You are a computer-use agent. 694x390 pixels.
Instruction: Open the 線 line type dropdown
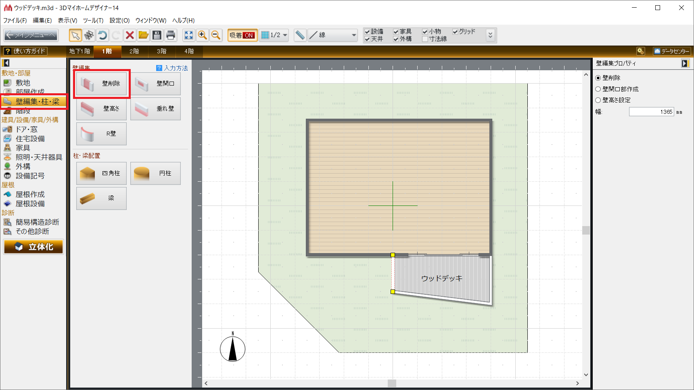pyautogui.click(x=333, y=35)
